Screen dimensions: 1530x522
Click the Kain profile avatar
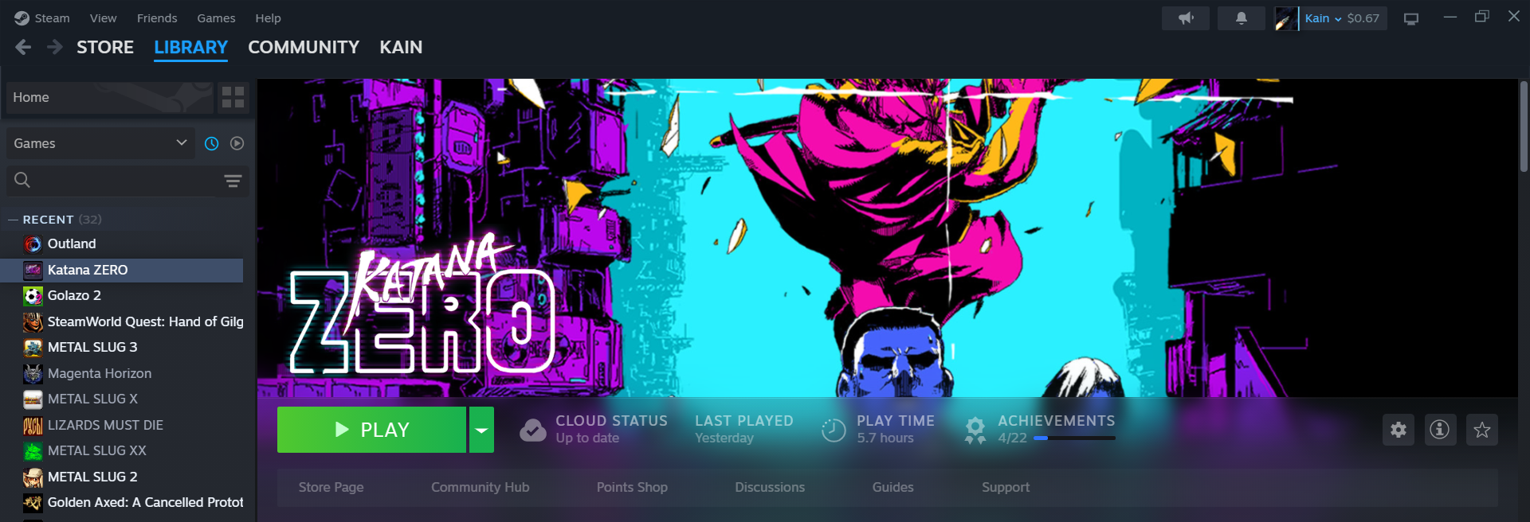1286,18
